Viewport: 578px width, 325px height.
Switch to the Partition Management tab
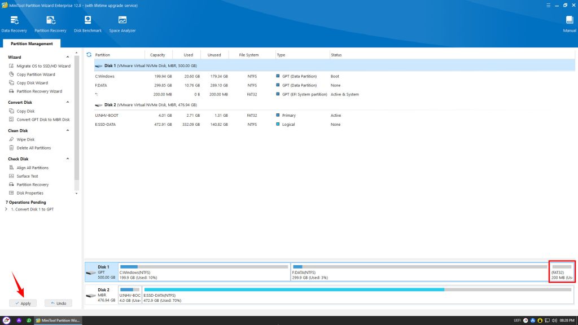tap(32, 43)
